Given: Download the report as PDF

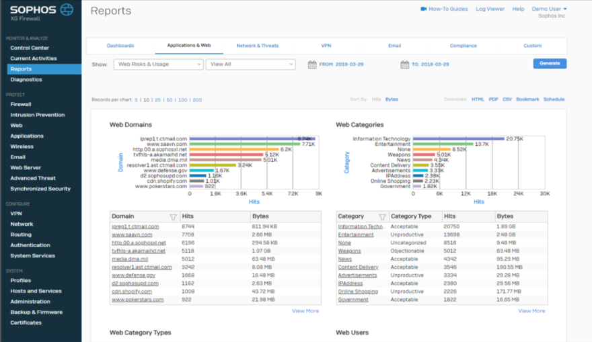Looking at the screenshot, I should pyautogui.click(x=493, y=99).
